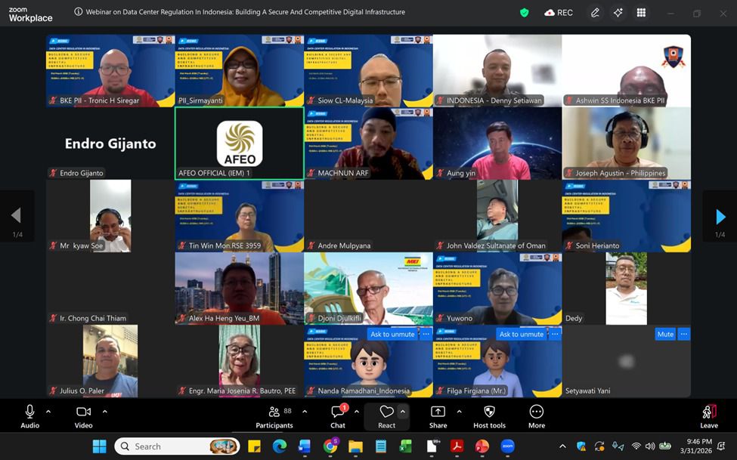Click Ask to unmute for Filga Firgiana
The image size is (737, 460).
point(521,334)
